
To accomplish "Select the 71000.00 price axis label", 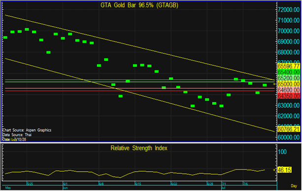I will click(x=289, y=20).
